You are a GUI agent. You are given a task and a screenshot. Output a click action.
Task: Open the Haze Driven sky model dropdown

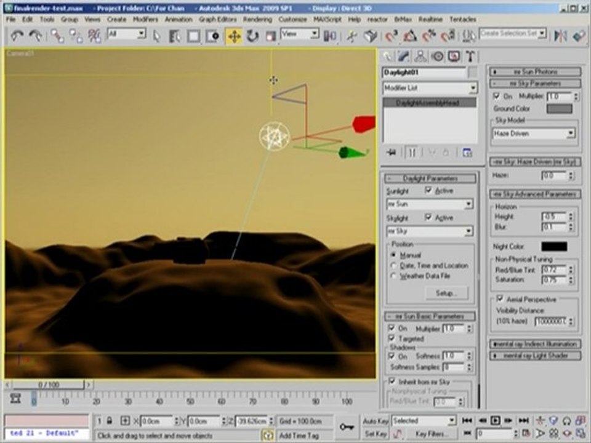point(534,134)
